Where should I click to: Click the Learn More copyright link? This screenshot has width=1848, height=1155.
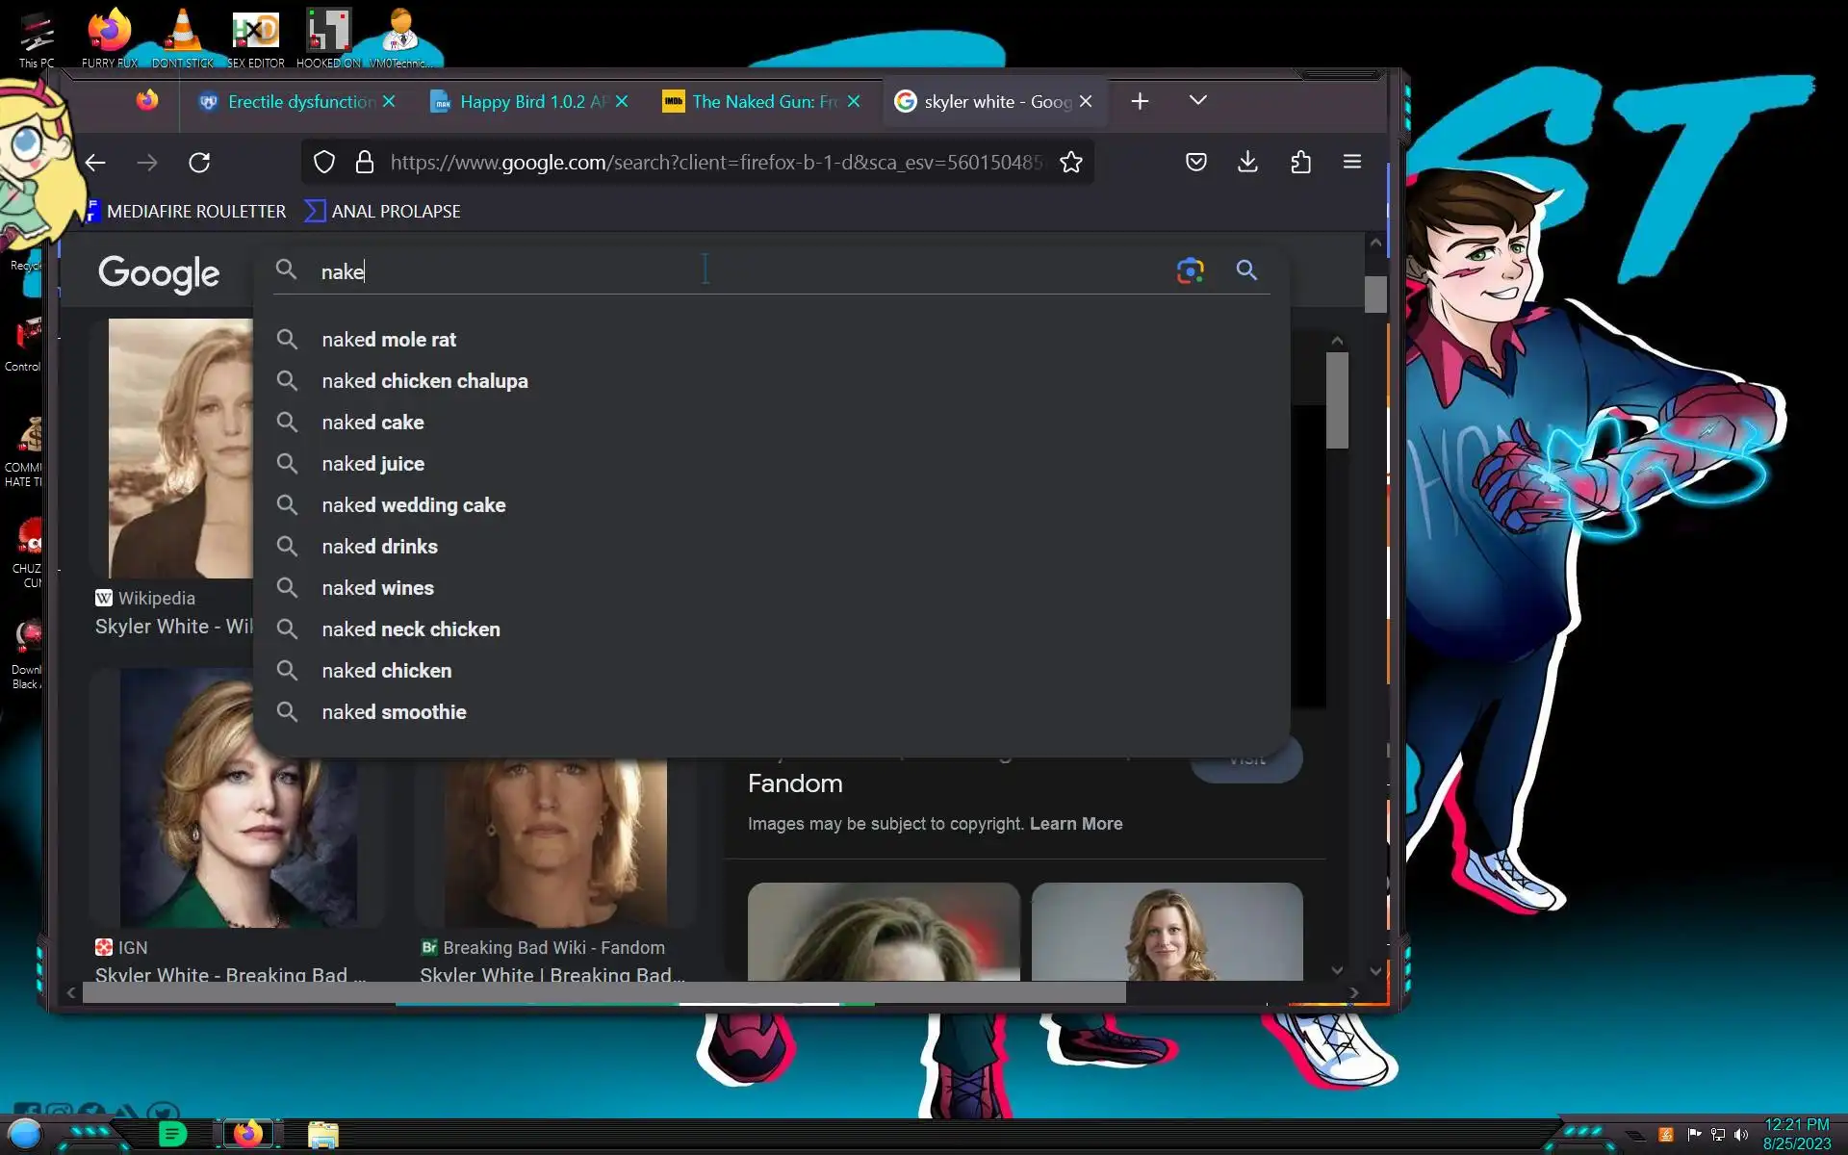point(1075,824)
